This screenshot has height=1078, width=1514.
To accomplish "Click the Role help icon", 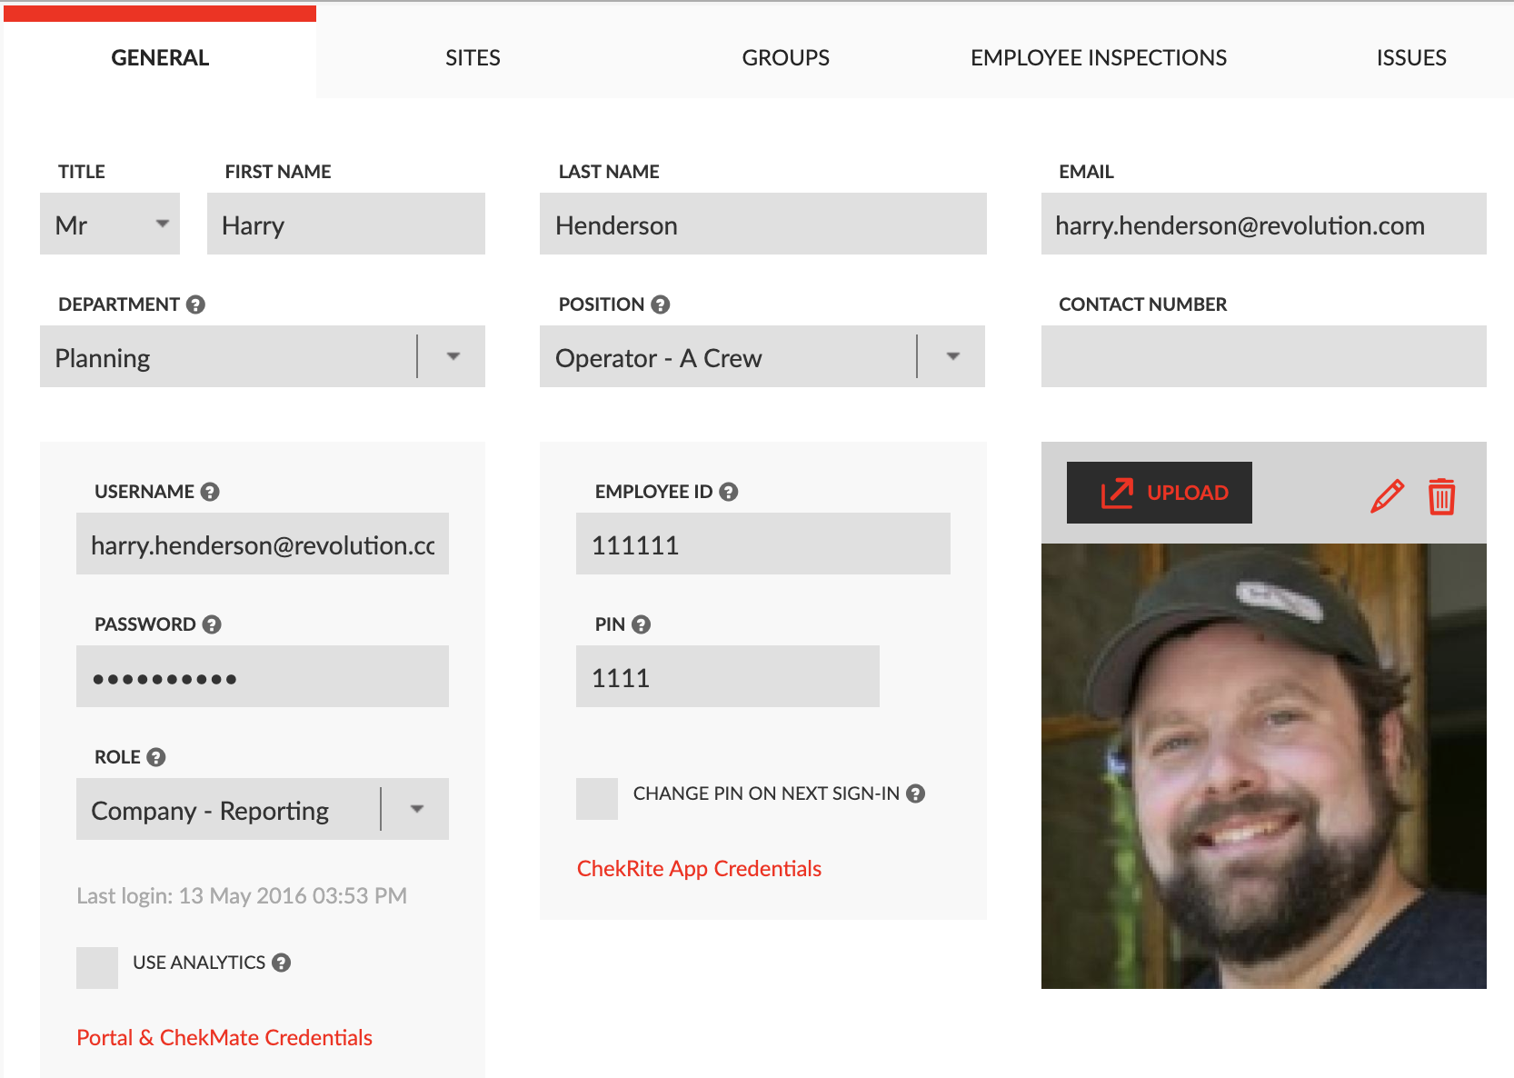I will point(156,757).
